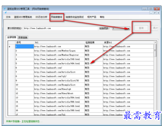164x126 pixels.
Task: Sort by the 来源Url column header
Action: point(128,42)
